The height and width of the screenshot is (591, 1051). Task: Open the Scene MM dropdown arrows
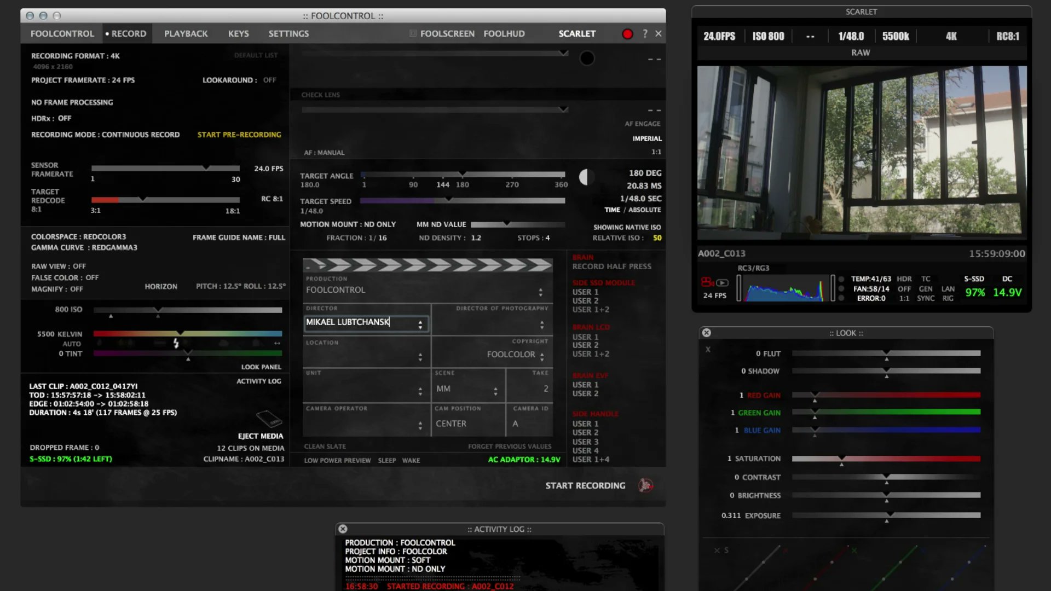tap(495, 391)
